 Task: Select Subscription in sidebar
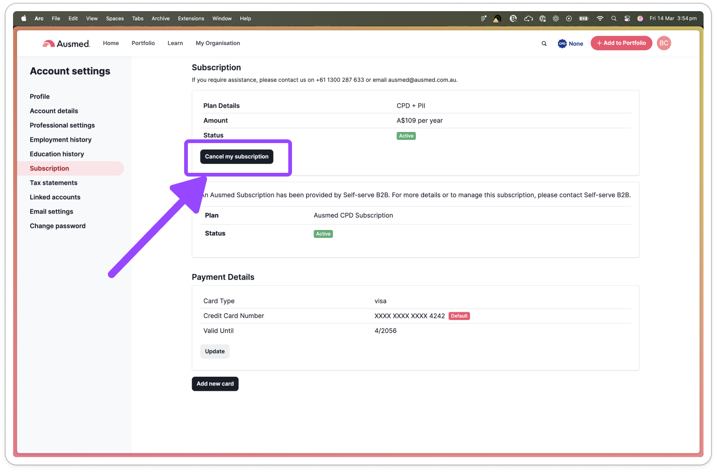[x=71, y=169]
